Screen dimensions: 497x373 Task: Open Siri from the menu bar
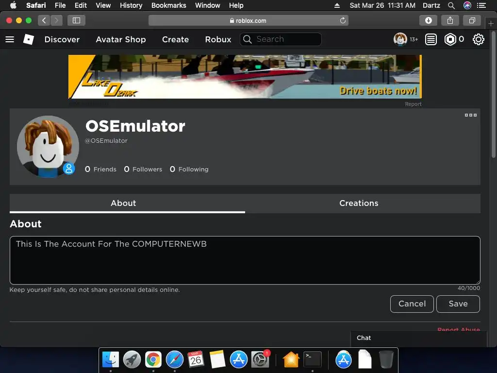pos(467,5)
